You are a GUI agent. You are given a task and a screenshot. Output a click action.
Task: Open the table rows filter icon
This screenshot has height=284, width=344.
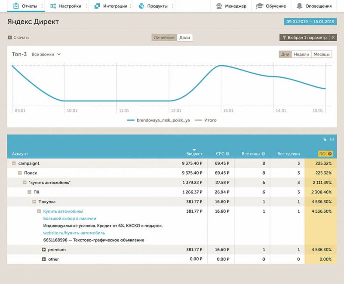[325, 139]
